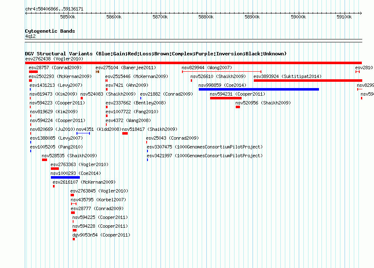Open nsv594223 (Cooper2011) variant
The image size is (374, 268).
click(57, 103)
